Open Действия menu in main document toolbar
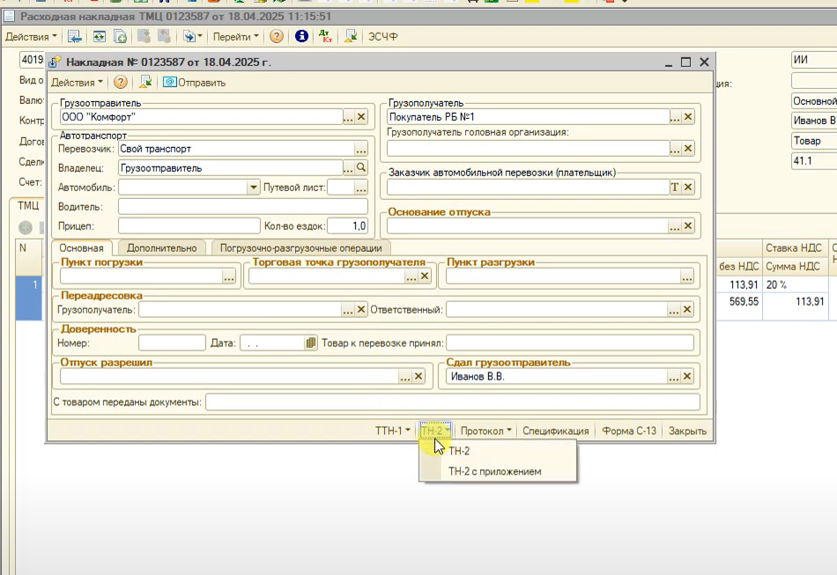 pyautogui.click(x=31, y=37)
